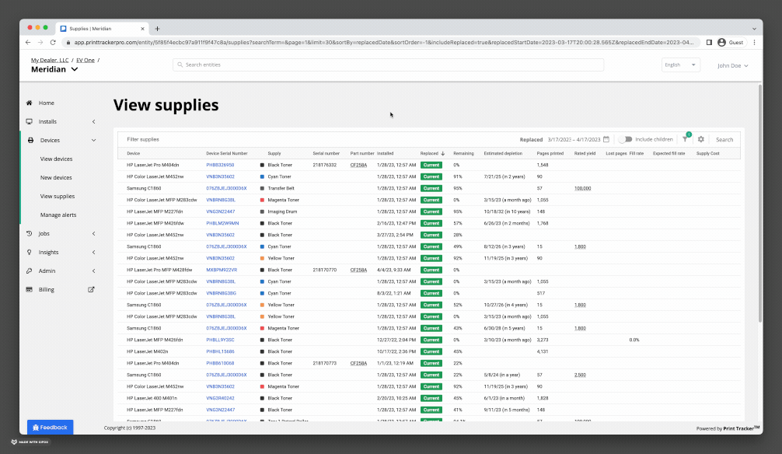This screenshot has height=454, width=782.
Task: Click the browser side panel icon
Action: pos(709,42)
